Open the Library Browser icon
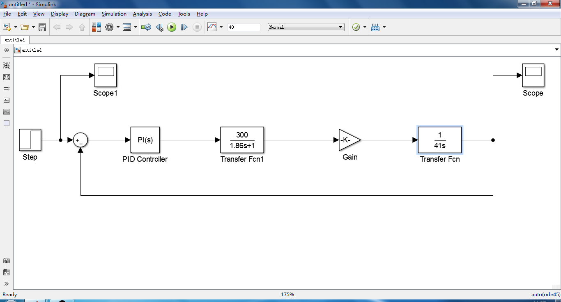Viewport: 561px width, 302px height. coord(96,27)
